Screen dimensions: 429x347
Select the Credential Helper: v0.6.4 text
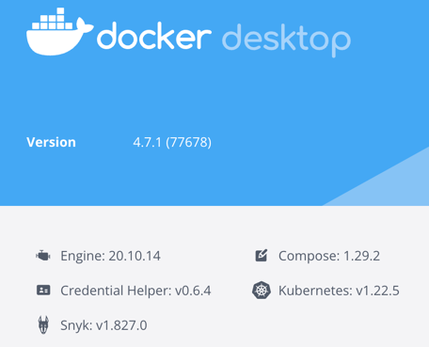[x=135, y=291]
